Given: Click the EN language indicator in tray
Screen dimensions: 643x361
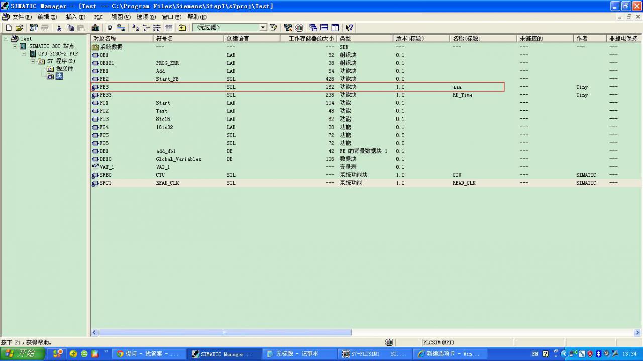Looking at the screenshot, I should point(535,354).
